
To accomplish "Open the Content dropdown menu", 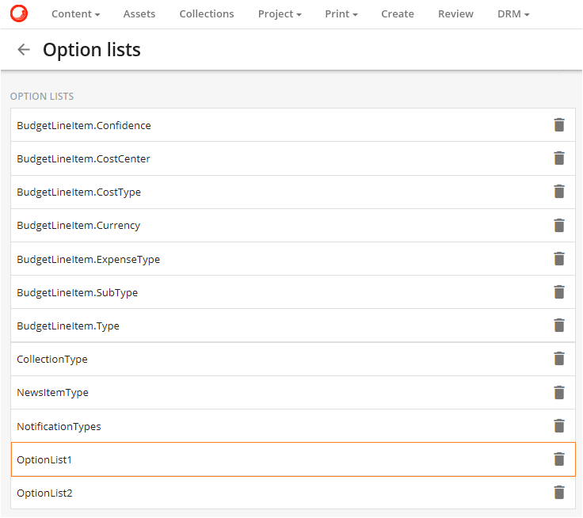I will pyautogui.click(x=75, y=14).
